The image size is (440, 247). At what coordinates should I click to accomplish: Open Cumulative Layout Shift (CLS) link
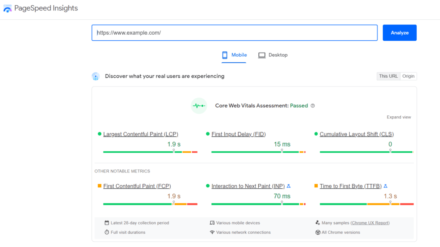coord(356,134)
